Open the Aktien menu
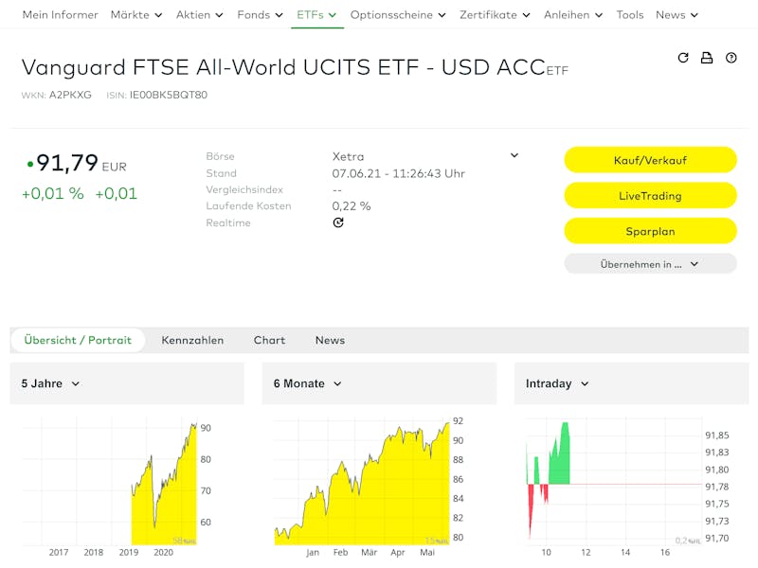The image size is (758, 568). click(x=200, y=15)
